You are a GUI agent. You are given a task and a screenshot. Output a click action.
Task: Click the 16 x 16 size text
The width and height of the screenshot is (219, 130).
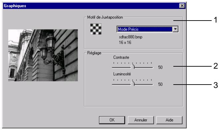125,42
